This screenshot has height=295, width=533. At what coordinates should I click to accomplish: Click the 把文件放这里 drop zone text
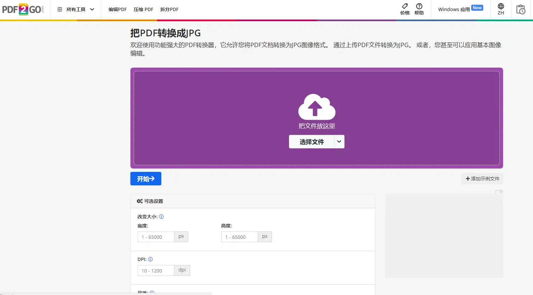tap(317, 126)
